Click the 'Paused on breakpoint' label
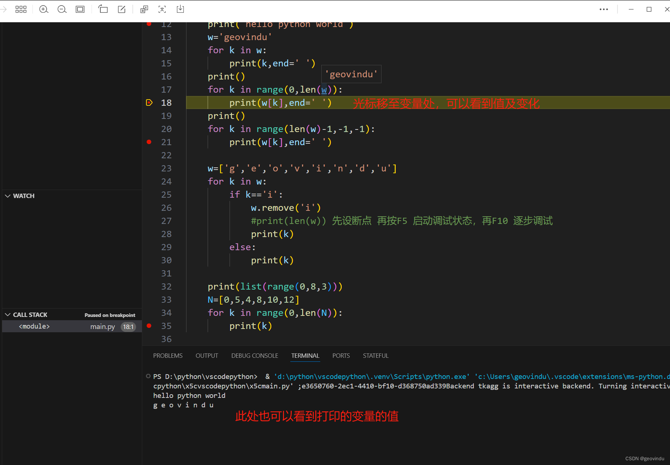Screen dimensions: 670x465 110,315
